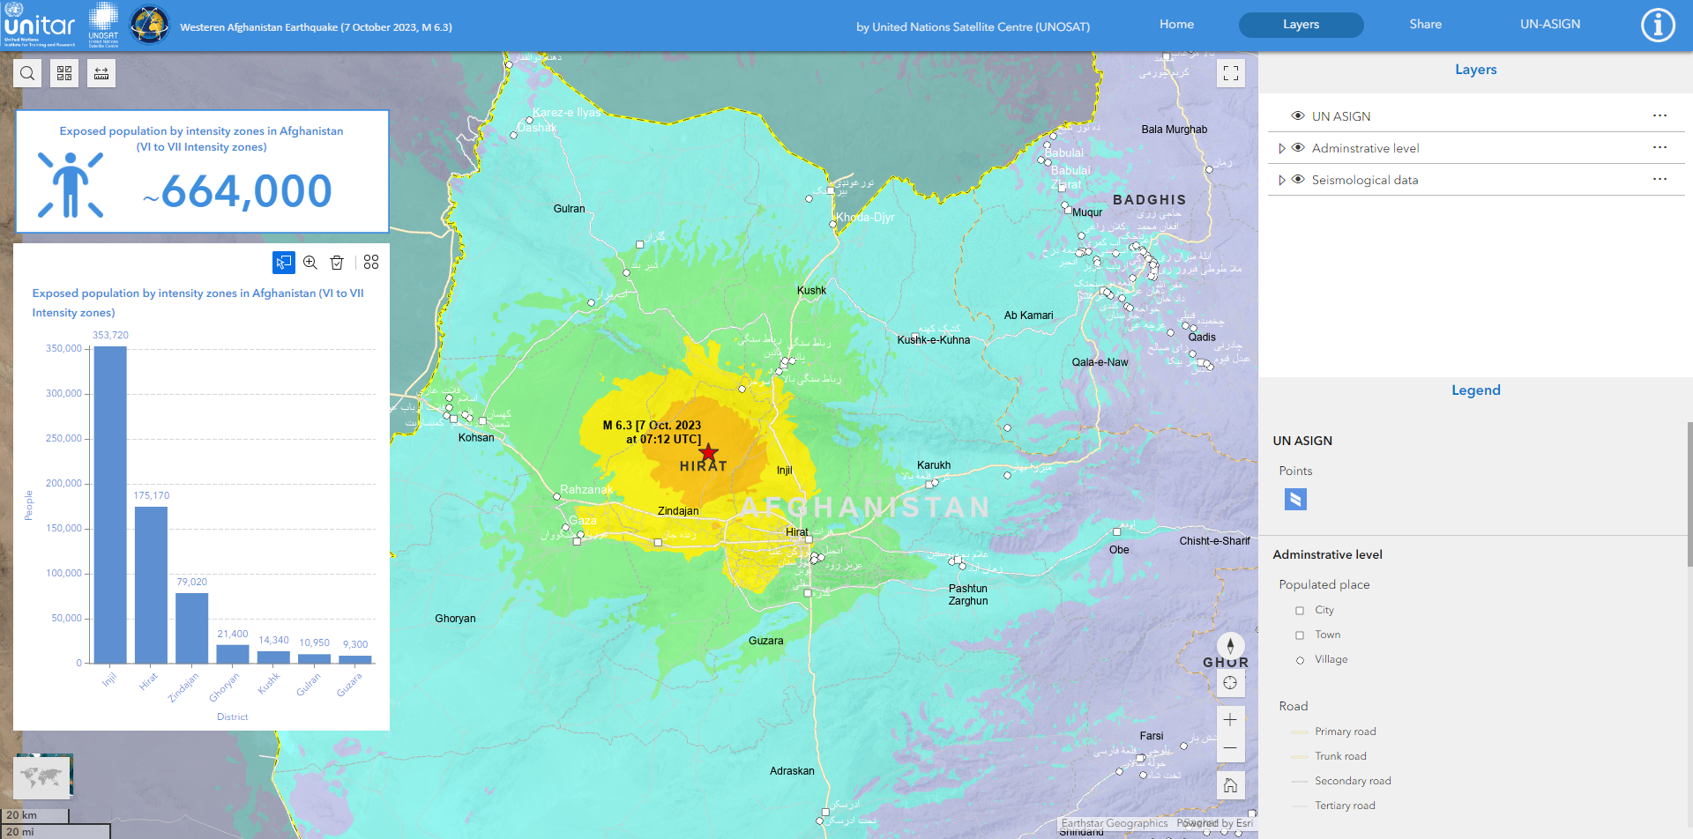Open options menu for UN ASIGN layer
The width and height of the screenshot is (1693, 839).
pyautogui.click(x=1659, y=116)
